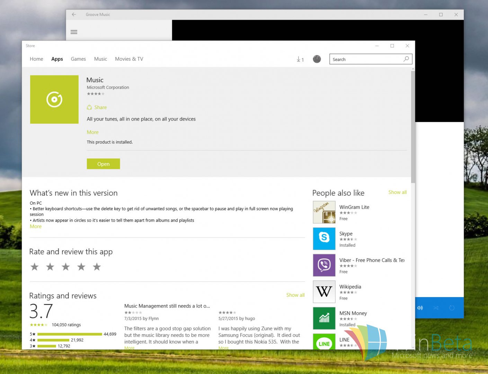Screen dimensions: 488x374
Task: Click the 104,050 ratings count
Action: tap(66, 325)
